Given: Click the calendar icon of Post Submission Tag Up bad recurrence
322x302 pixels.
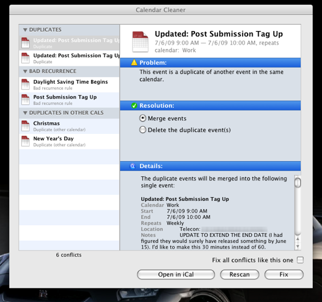Looking at the screenshot, I should (x=25, y=99).
